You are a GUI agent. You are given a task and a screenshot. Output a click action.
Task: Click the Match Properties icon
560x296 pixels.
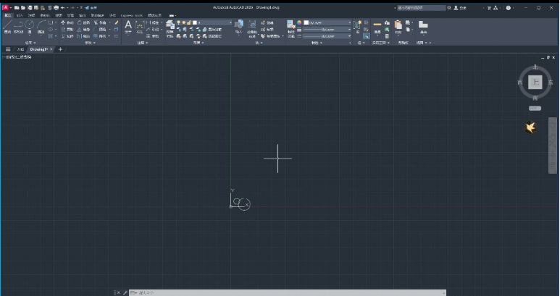(291, 28)
